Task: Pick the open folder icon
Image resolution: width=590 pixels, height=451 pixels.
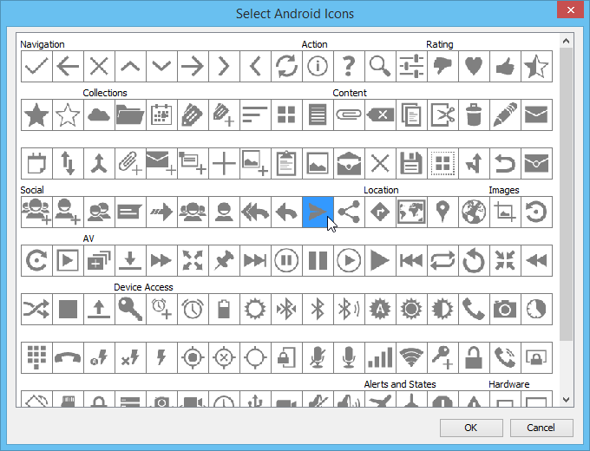Action: point(130,114)
